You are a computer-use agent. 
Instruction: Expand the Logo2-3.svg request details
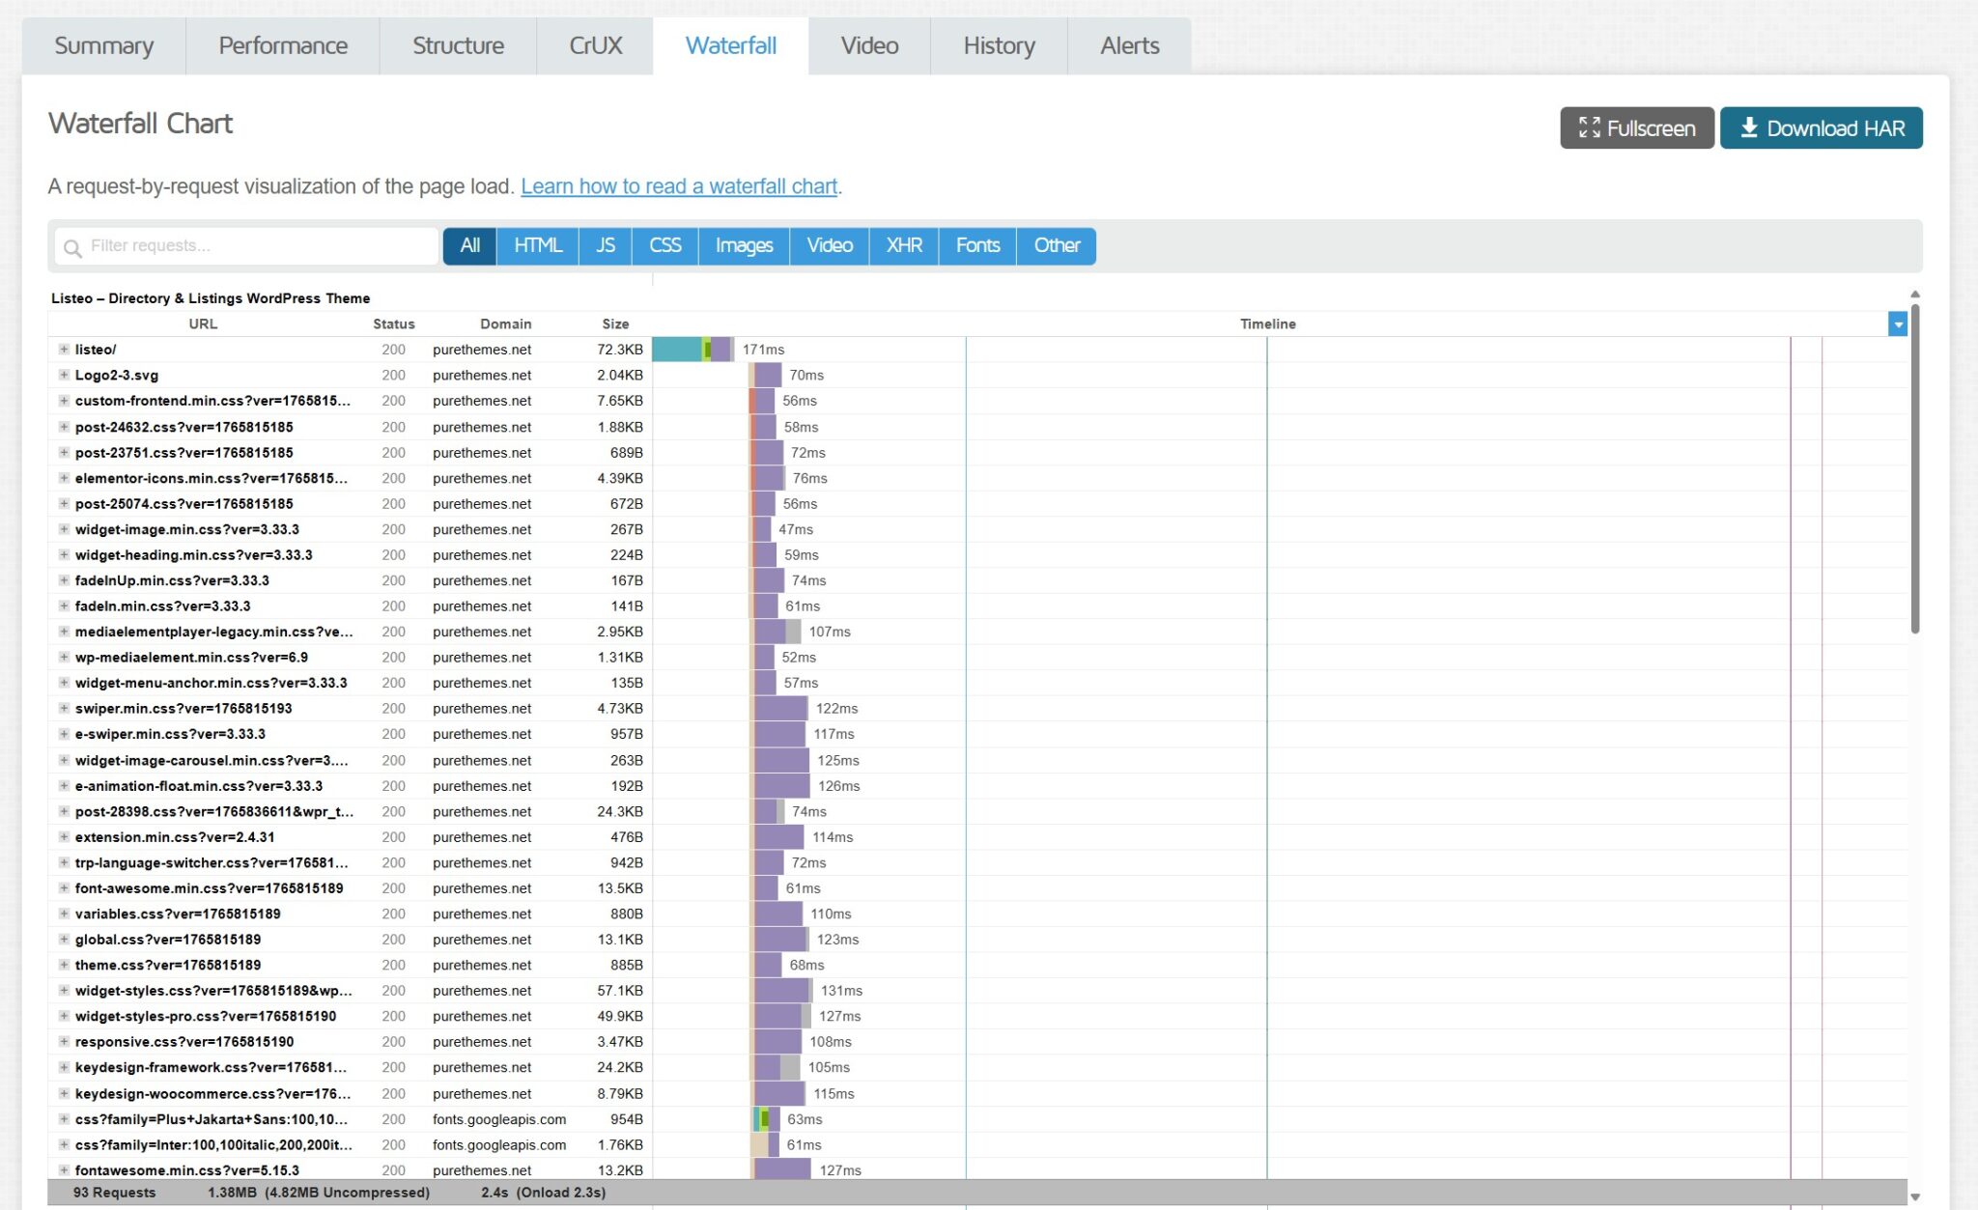coord(64,375)
